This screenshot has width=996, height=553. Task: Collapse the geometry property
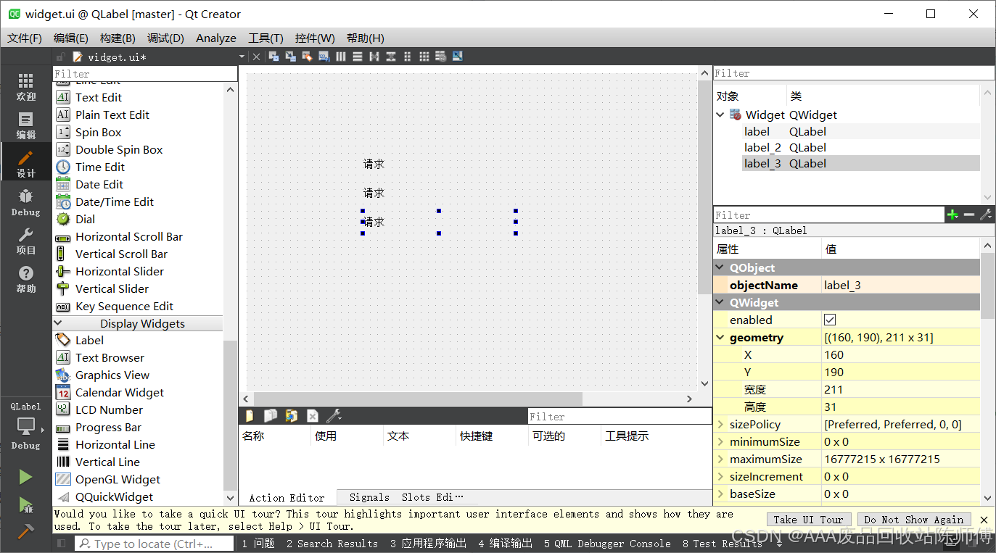tap(720, 337)
